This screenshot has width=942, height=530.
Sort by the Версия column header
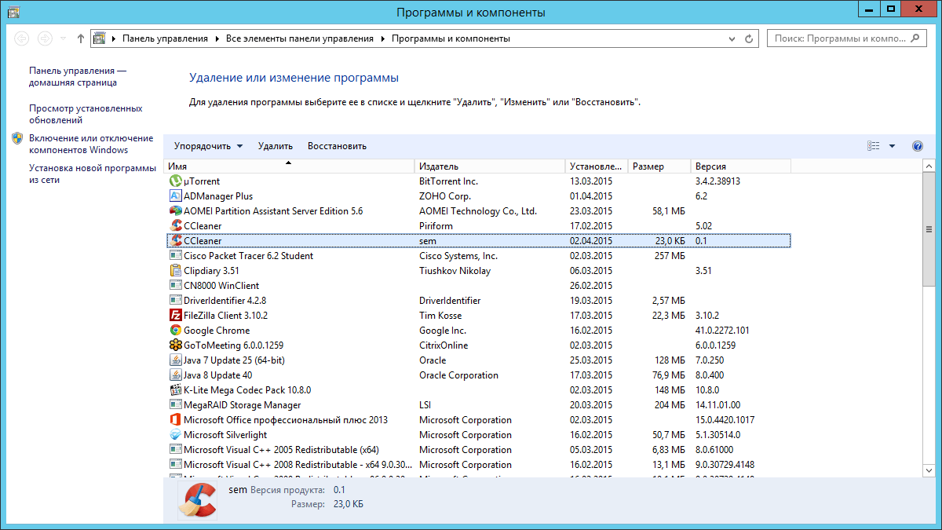pyautogui.click(x=741, y=166)
